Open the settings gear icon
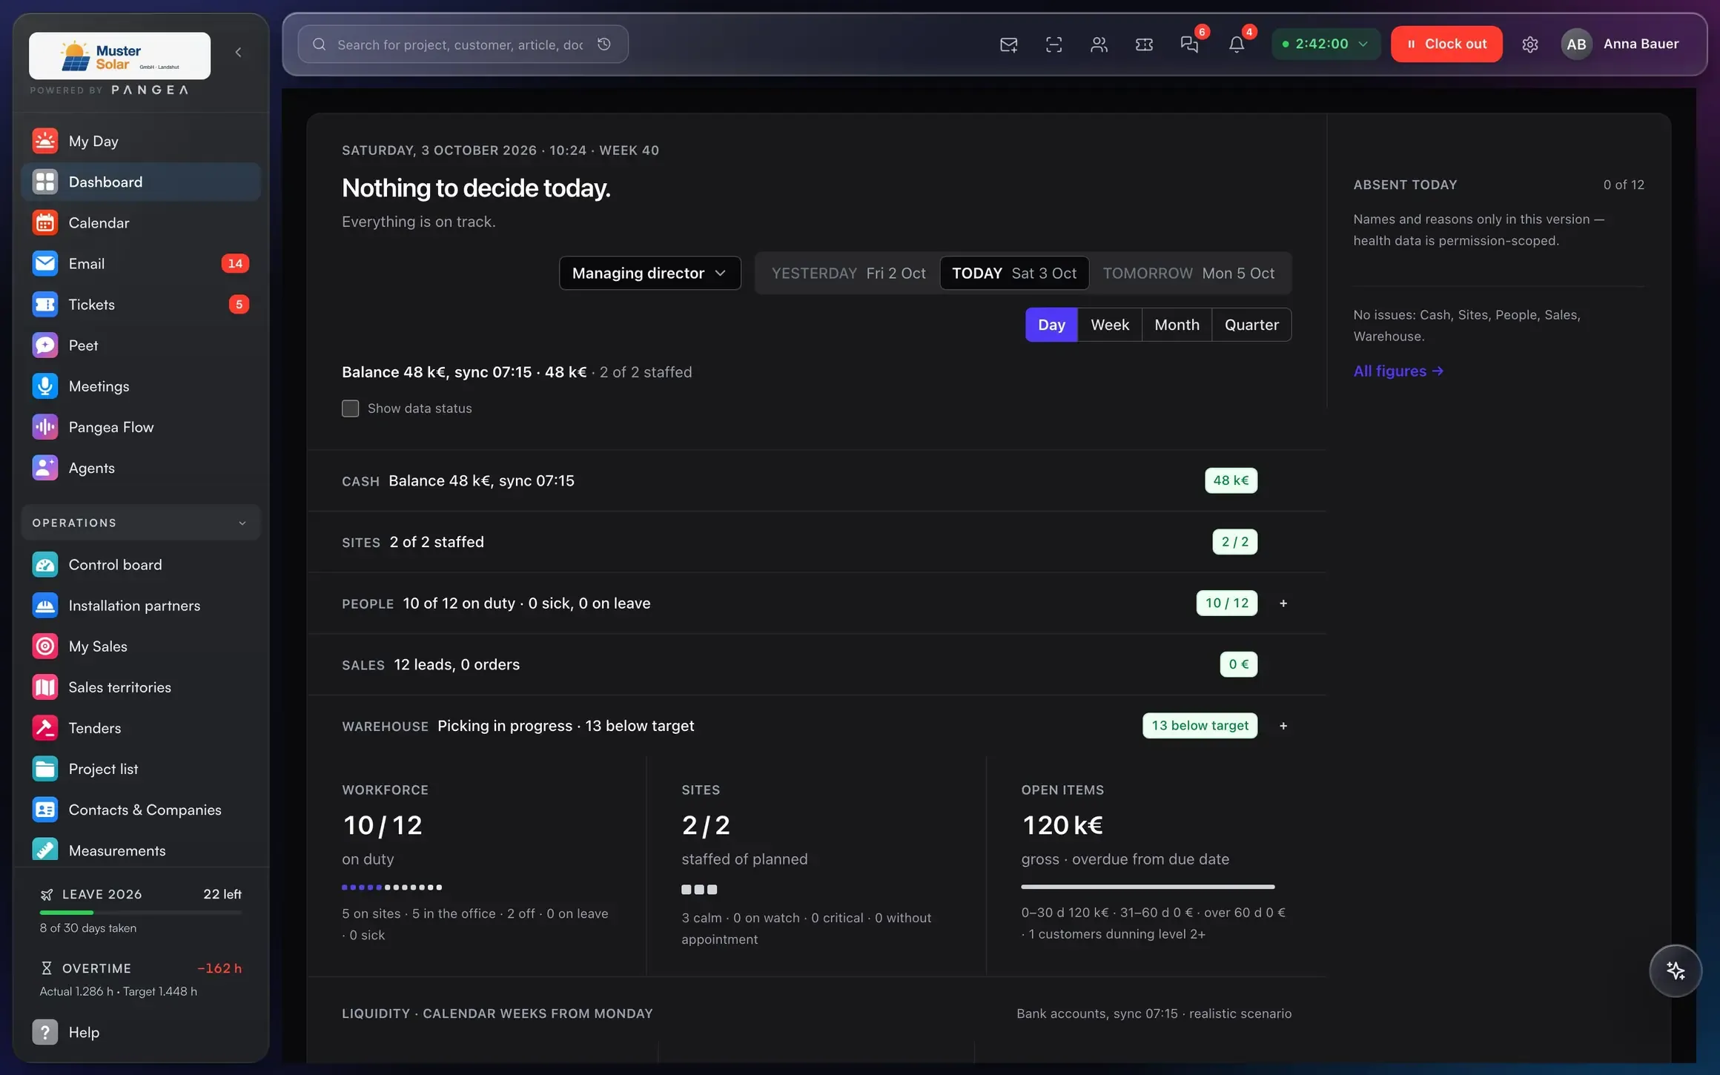Viewport: 1720px width, 1075px height. 1529,44
